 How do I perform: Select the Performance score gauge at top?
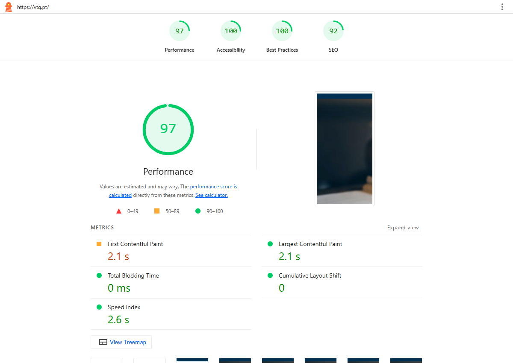(180, 37)
